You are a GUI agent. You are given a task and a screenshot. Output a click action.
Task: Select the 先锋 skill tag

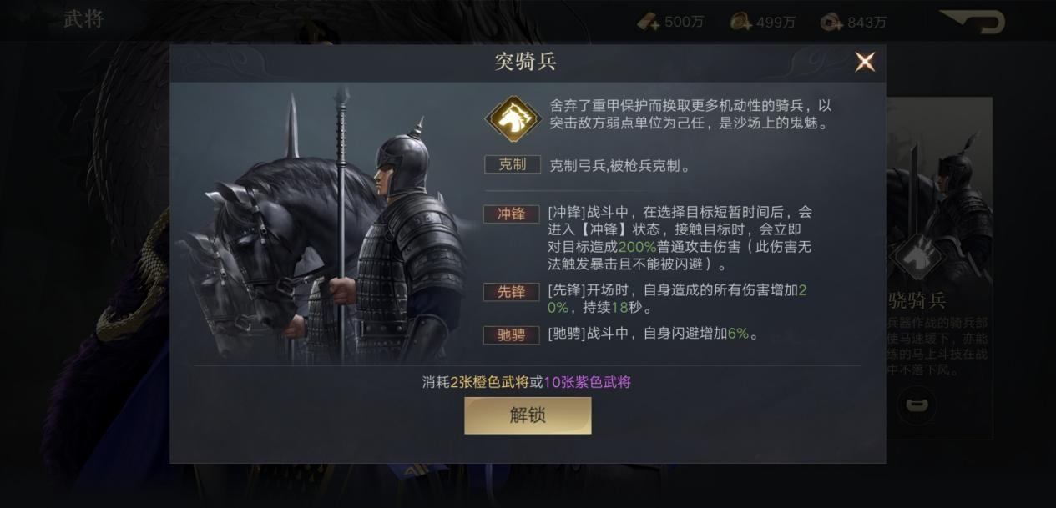(512, 292)
